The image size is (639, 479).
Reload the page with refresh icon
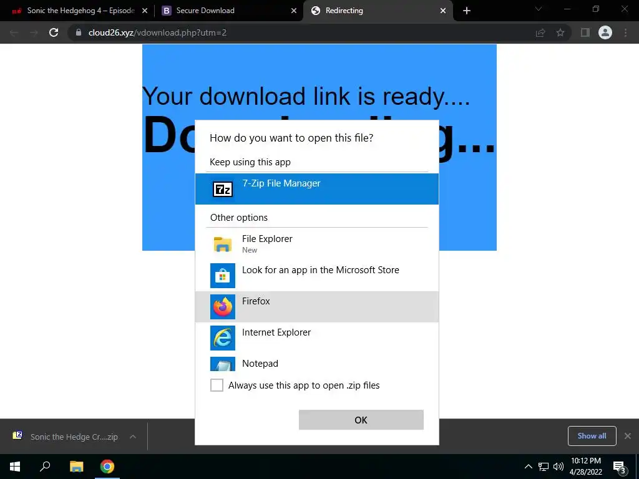click(54, 32)
